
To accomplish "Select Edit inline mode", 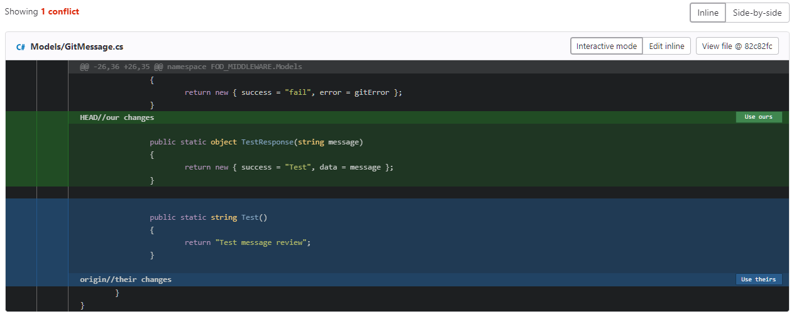I will (x=666, y=46).
